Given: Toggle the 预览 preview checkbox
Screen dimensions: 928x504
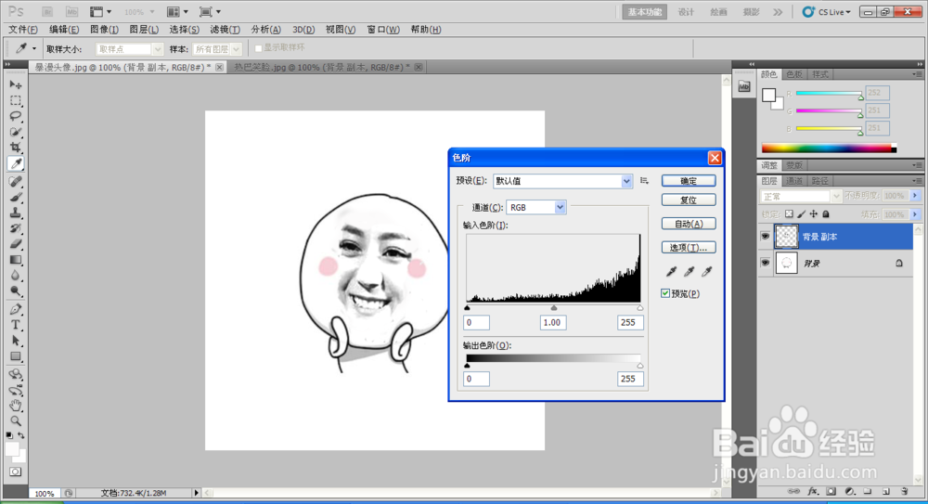Looking at the screenshot, I should [665, 293].
